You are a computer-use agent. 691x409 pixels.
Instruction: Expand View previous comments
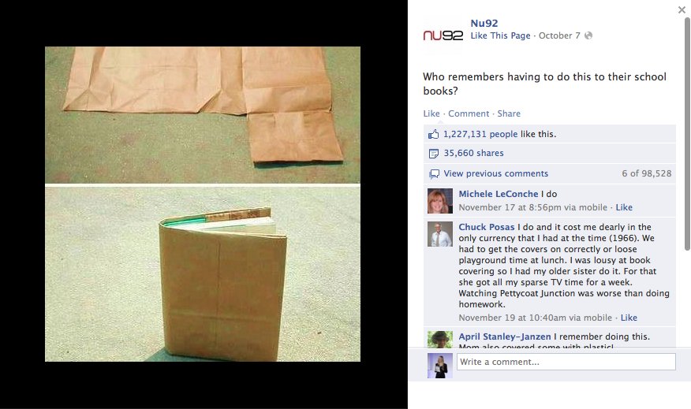496,173
